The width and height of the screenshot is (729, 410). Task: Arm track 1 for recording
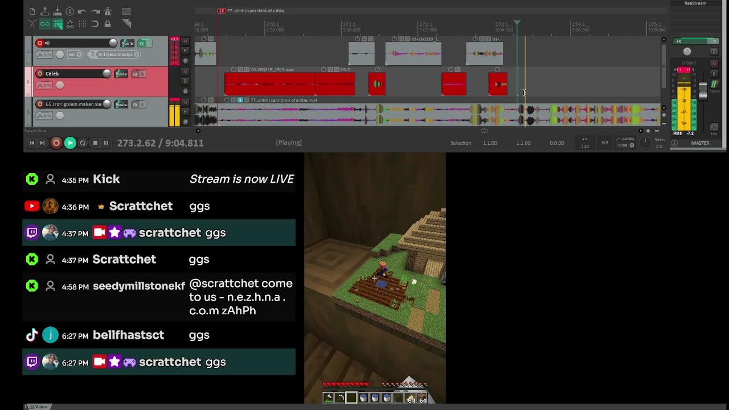point(40,43)
